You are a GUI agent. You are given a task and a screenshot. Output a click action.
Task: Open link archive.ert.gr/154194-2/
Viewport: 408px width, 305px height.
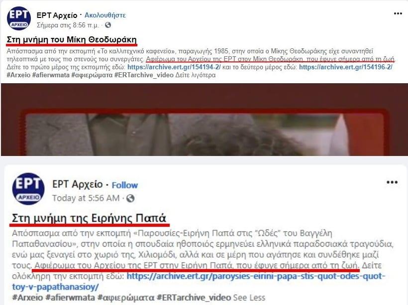tap(174, 67)
